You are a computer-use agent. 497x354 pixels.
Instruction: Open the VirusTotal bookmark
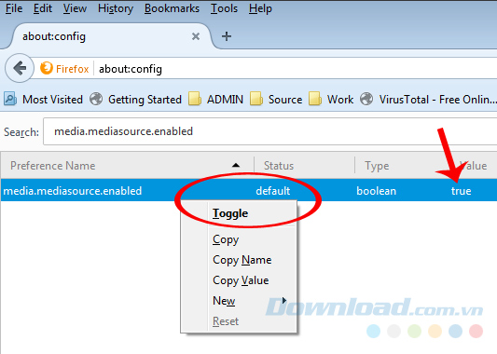click(429, 100)
